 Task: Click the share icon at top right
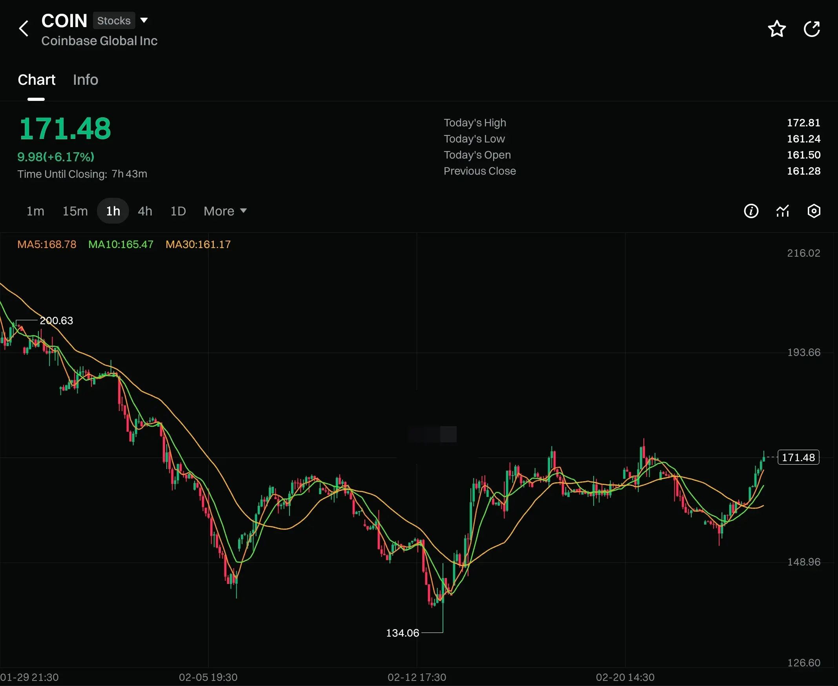coord(812,29)
